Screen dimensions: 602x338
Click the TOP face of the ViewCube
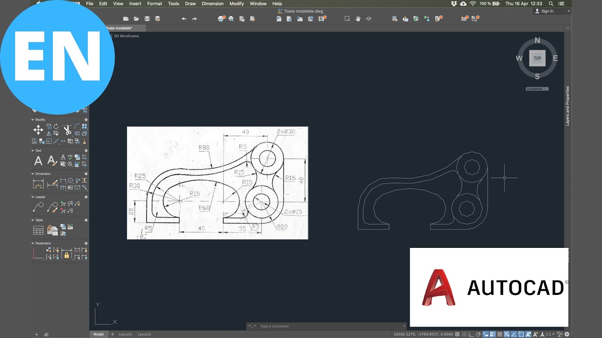[x=537, y=58]
